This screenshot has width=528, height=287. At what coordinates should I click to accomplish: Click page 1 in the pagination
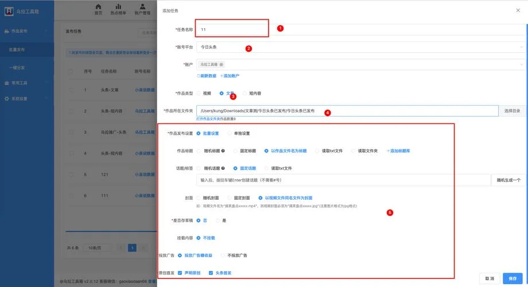[x=133, y=248]
